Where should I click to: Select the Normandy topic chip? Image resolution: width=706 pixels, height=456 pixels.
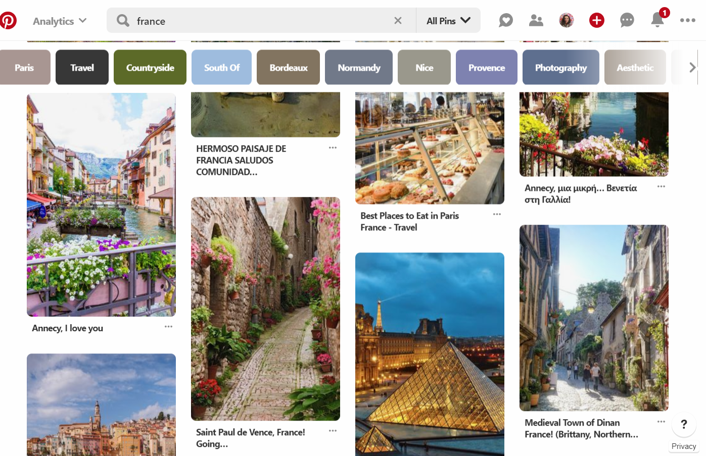pos(359,67)
